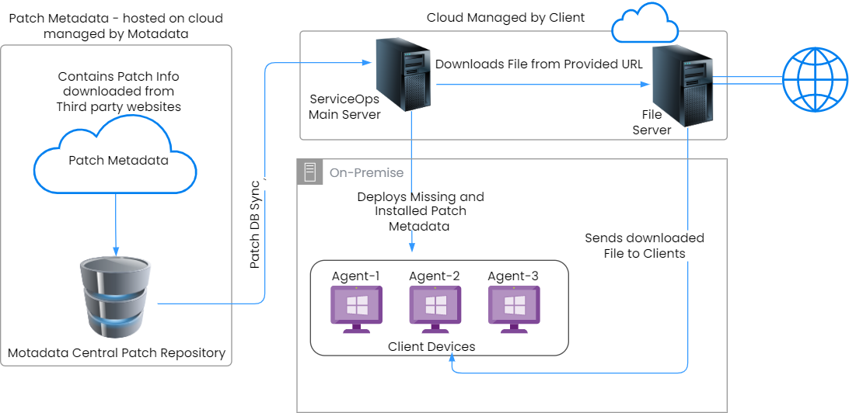849x413 pixels.
Task: Click the Agent-1 Windows monitor icon
Action: click(356, 309)
